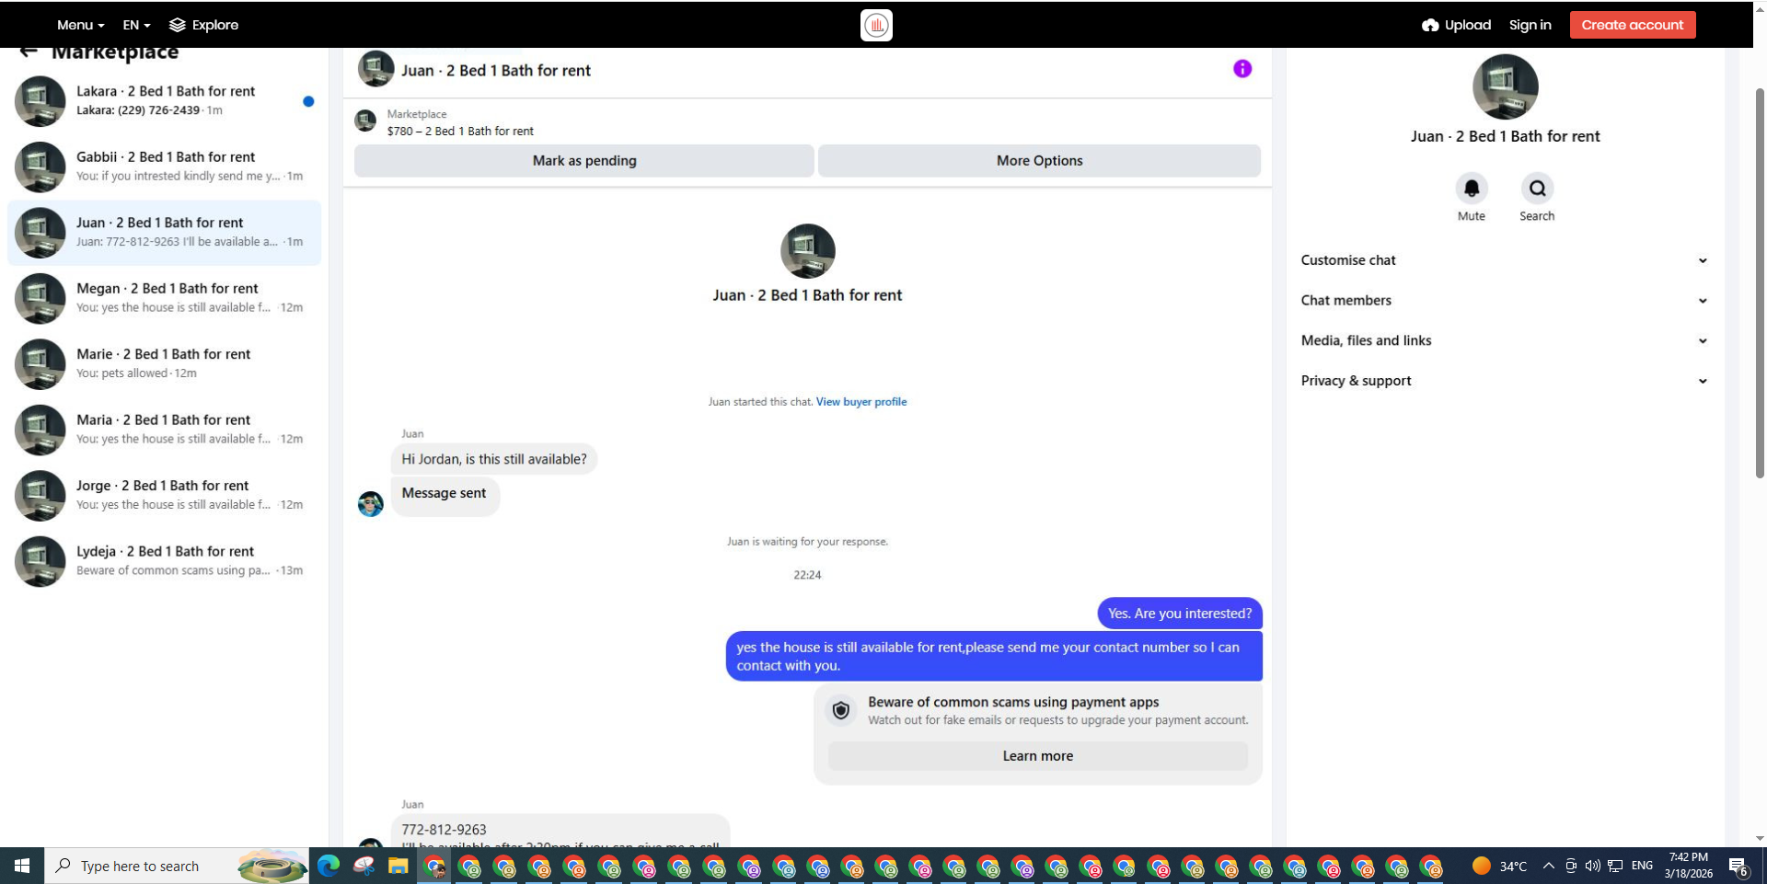
Task: Open File Explorer from taskbar
Action: pos(398,866)
